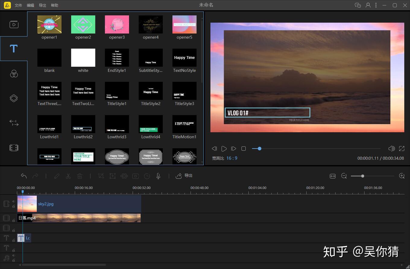Screen dimensions: 410x269
Task: Mute the music audio track
Action: point(14,255)
